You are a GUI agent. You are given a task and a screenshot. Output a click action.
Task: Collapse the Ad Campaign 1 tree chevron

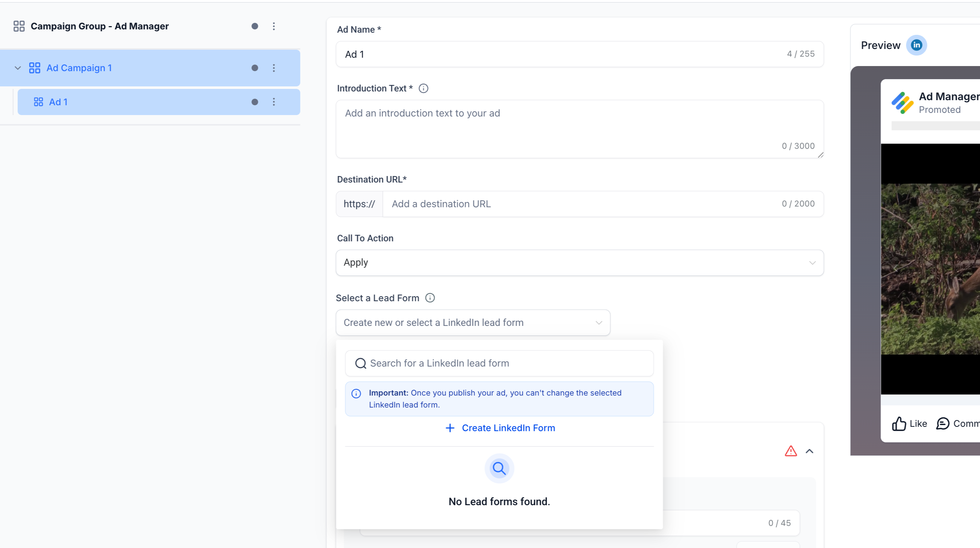click(x=17, y=68)
